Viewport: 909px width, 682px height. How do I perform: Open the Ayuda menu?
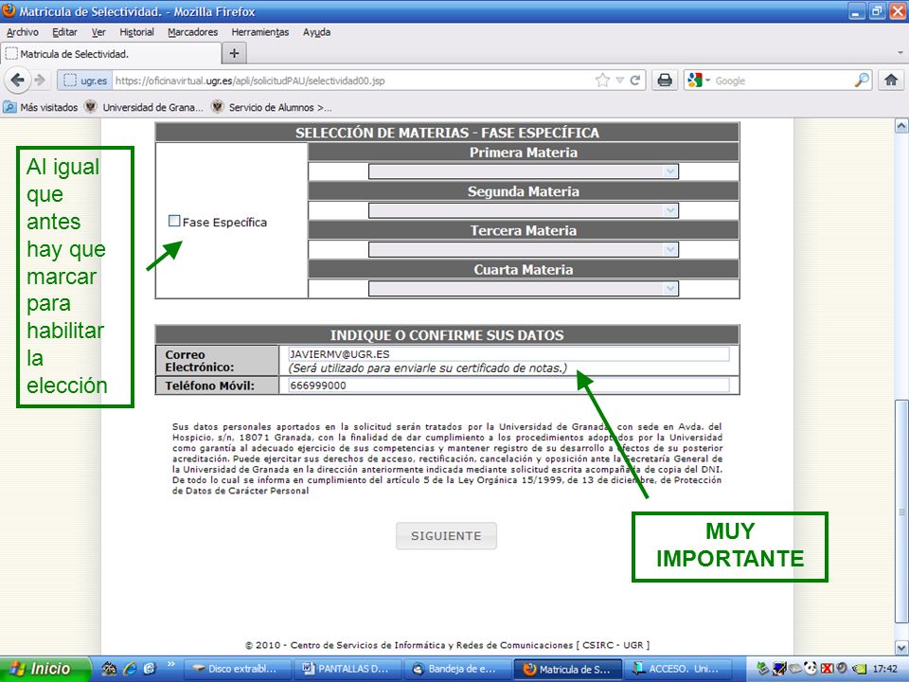pos(316,32)
